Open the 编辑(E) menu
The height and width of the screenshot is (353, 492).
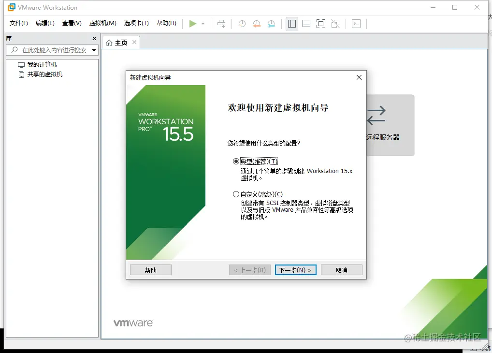(x=45, y=23)
